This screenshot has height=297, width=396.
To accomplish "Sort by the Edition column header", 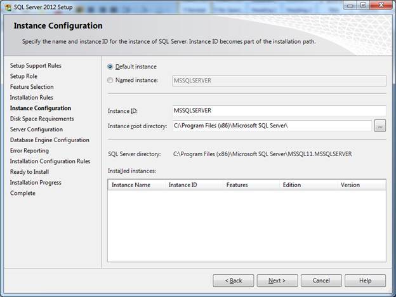I will pyautogui.click(x=308, y=185).
